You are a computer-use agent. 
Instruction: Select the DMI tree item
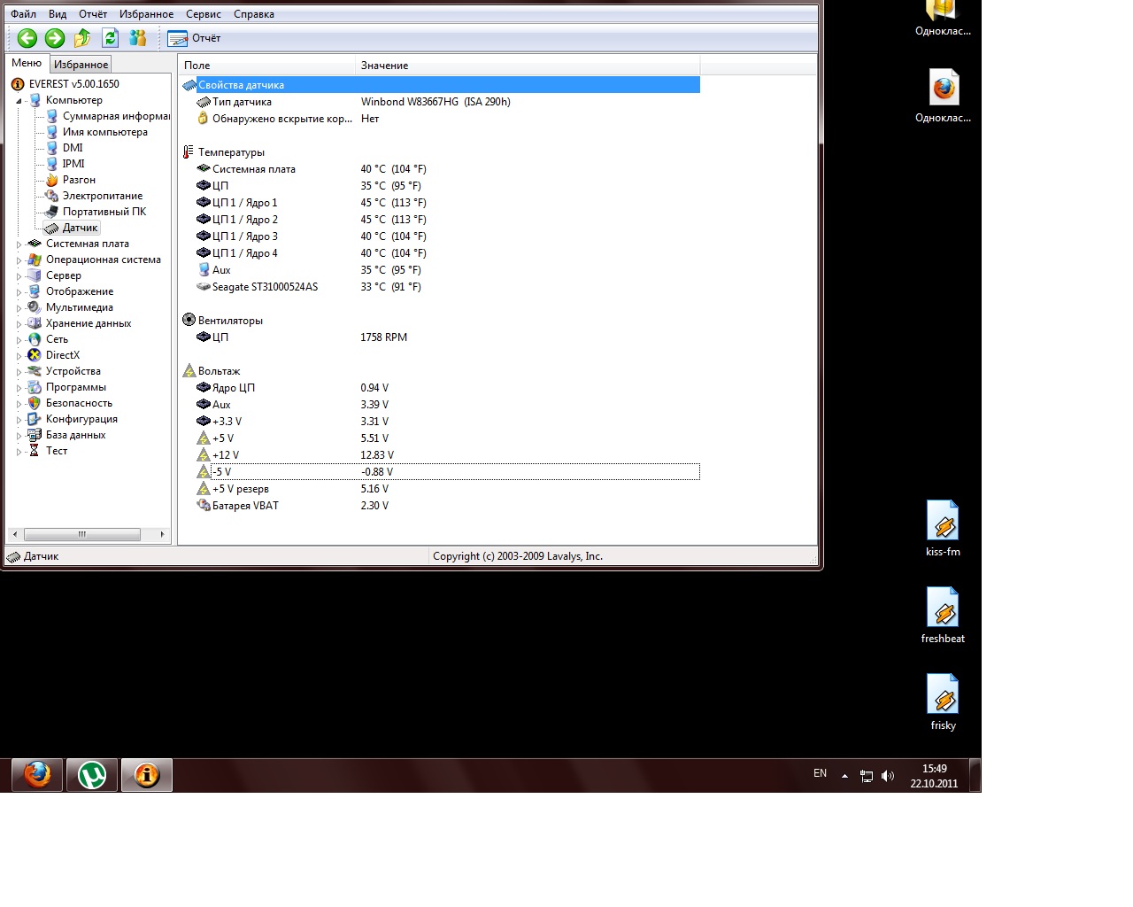click(x=73, y=148)
